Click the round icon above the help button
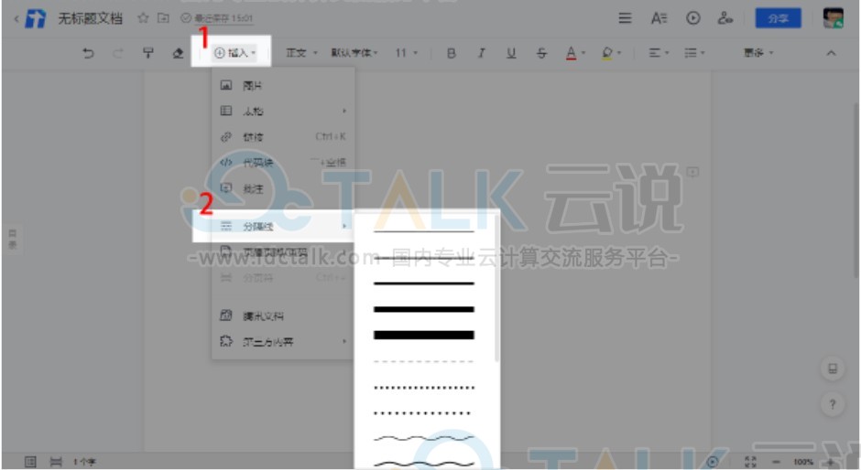This screenshot has width=861, height=470. tap(833, 369)
